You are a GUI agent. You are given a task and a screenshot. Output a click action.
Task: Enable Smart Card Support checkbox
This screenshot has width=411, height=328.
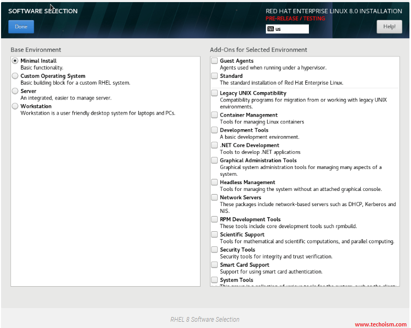(215, 265)
